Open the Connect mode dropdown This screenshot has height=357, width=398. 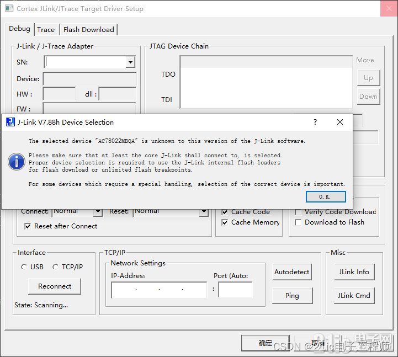point(98,212)
